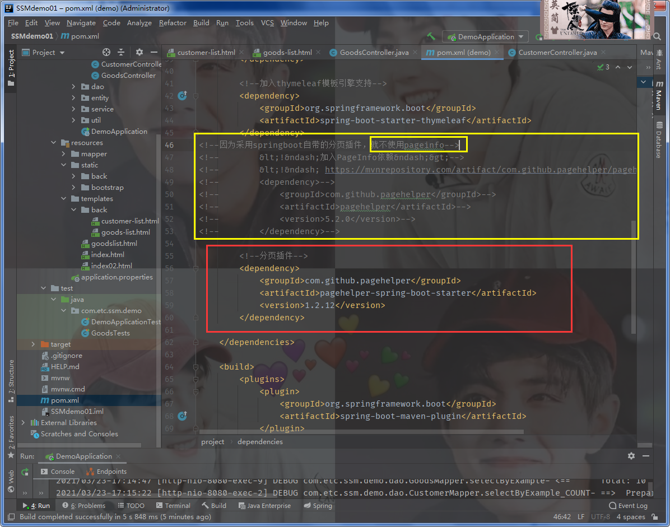Collapse the resources folder
Image resolution: width=670 pixels, height=527 pixels.
click(x=53, y=143)
